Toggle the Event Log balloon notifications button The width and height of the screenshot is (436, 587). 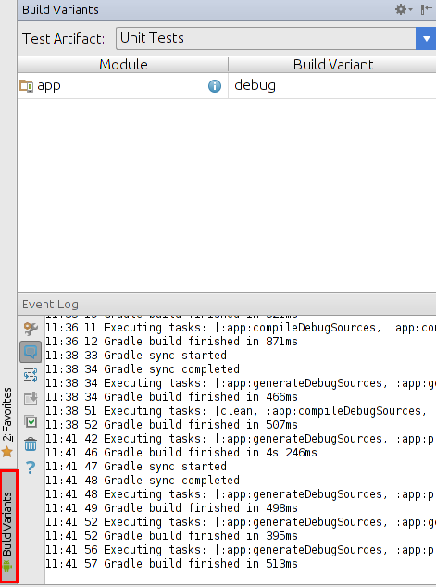[x=31, y=352]
